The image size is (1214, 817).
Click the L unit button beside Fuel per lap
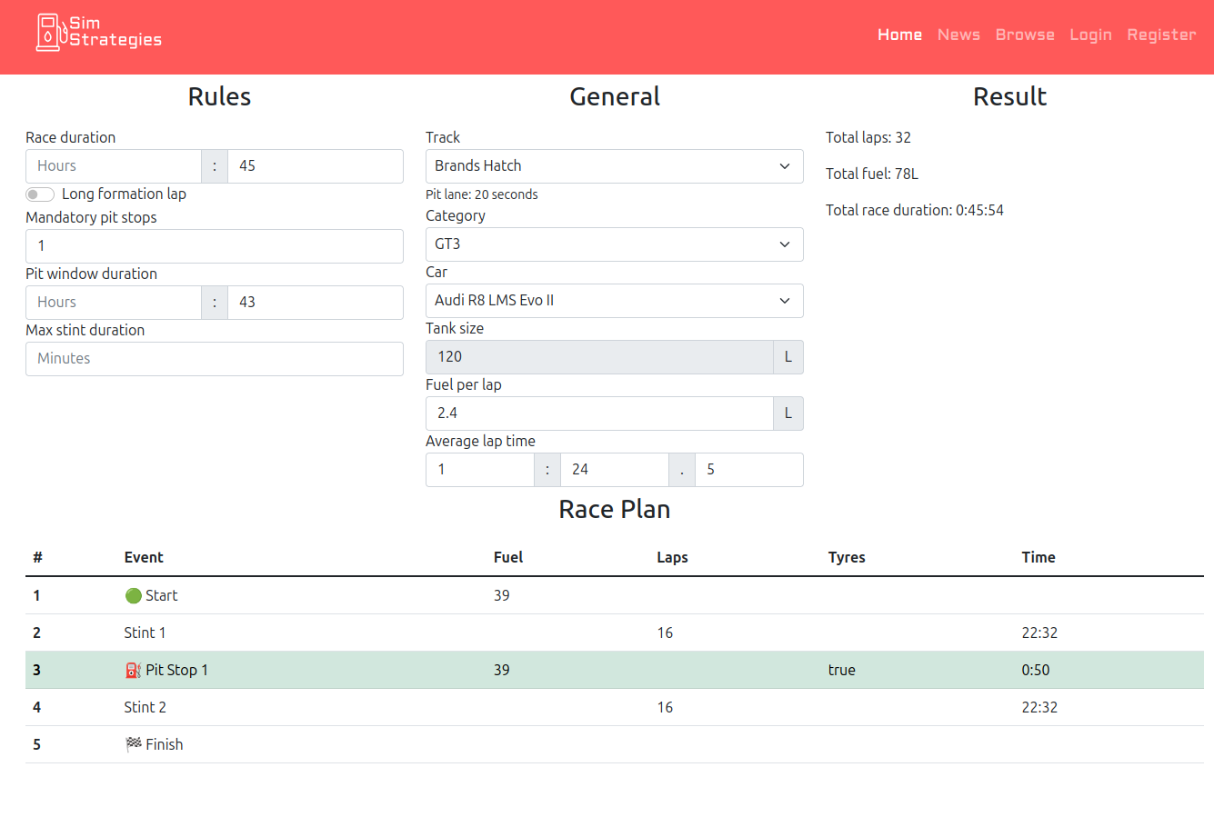(x=788, y=413)
